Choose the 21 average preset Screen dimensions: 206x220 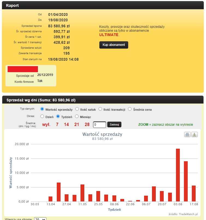(x=77, y=125)
